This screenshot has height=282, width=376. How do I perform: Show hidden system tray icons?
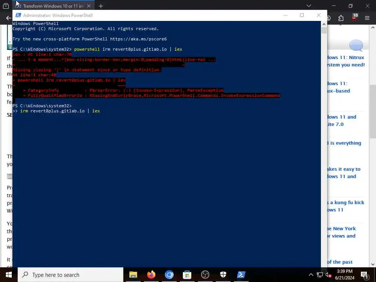point(311,275)
